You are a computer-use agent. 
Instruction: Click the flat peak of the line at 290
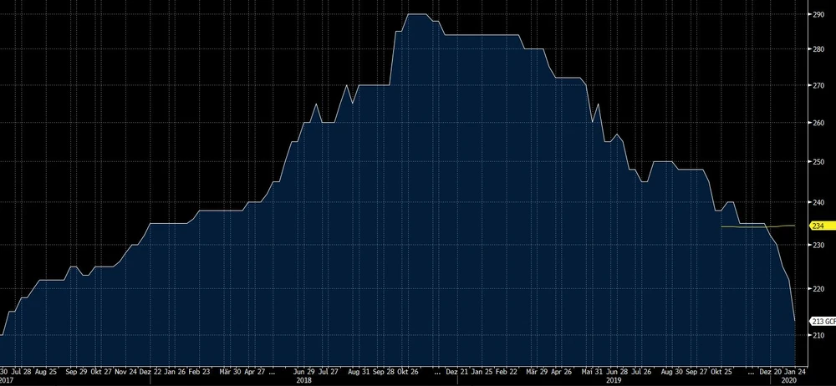pos(417,14)
